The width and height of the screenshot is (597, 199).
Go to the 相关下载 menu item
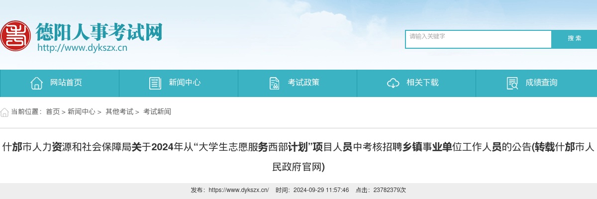416,83
